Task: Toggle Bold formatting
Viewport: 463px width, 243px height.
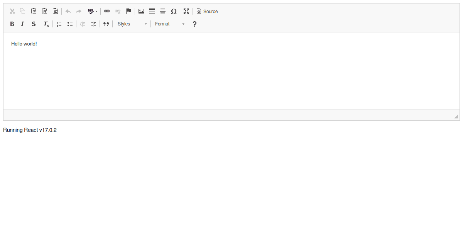Action: point(12,24)
